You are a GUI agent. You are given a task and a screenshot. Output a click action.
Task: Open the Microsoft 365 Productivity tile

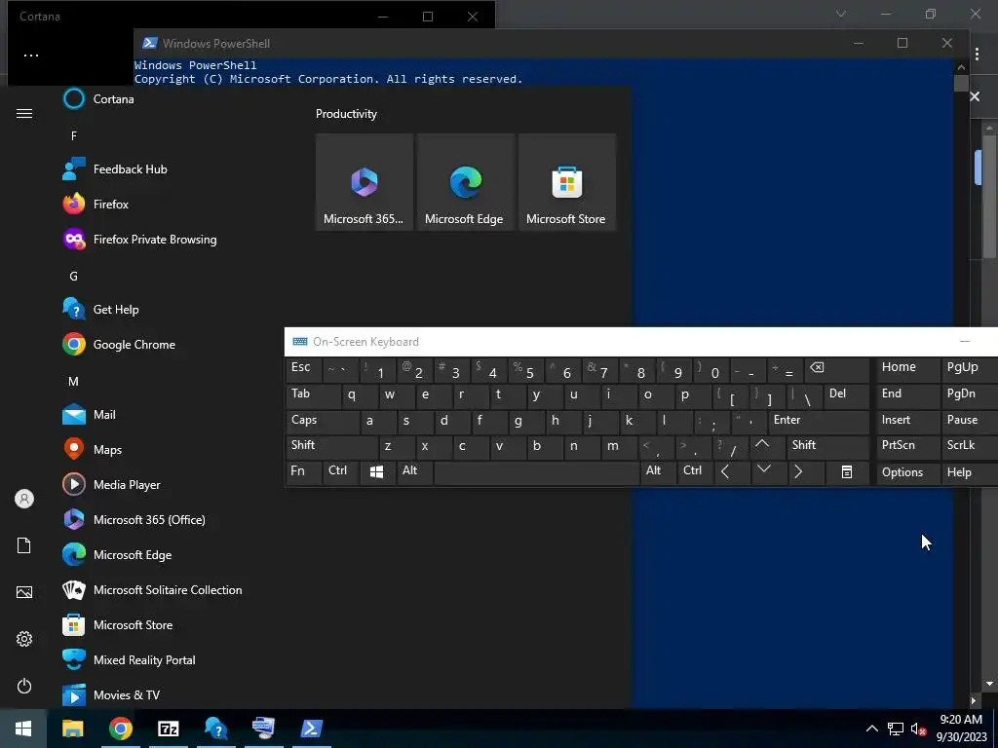click(365, 182)
